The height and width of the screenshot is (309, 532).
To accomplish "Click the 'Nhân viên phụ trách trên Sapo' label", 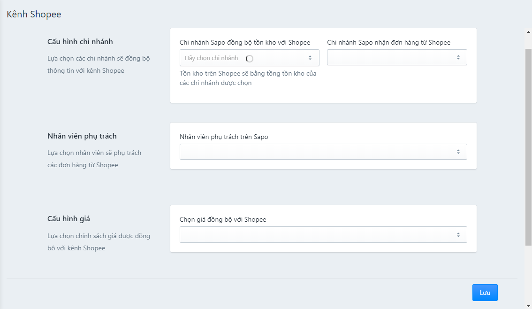I will pos(224,137).
